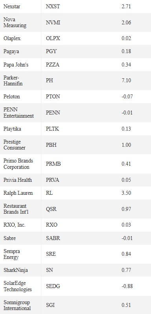
Task: Click the Prestige Consumer value 1.00
Action: click(126, 145)
